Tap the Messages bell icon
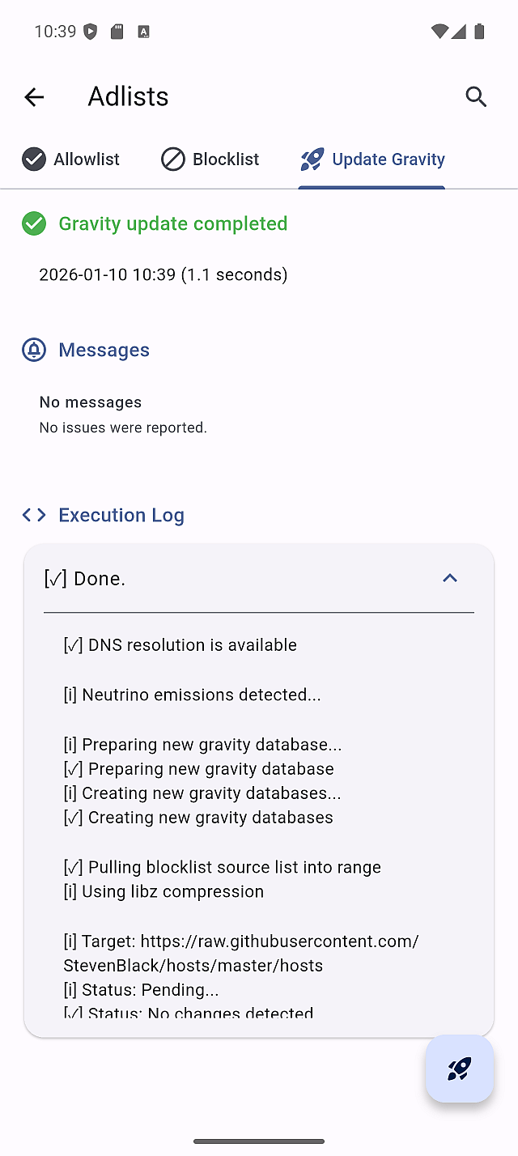 (34, 350)
